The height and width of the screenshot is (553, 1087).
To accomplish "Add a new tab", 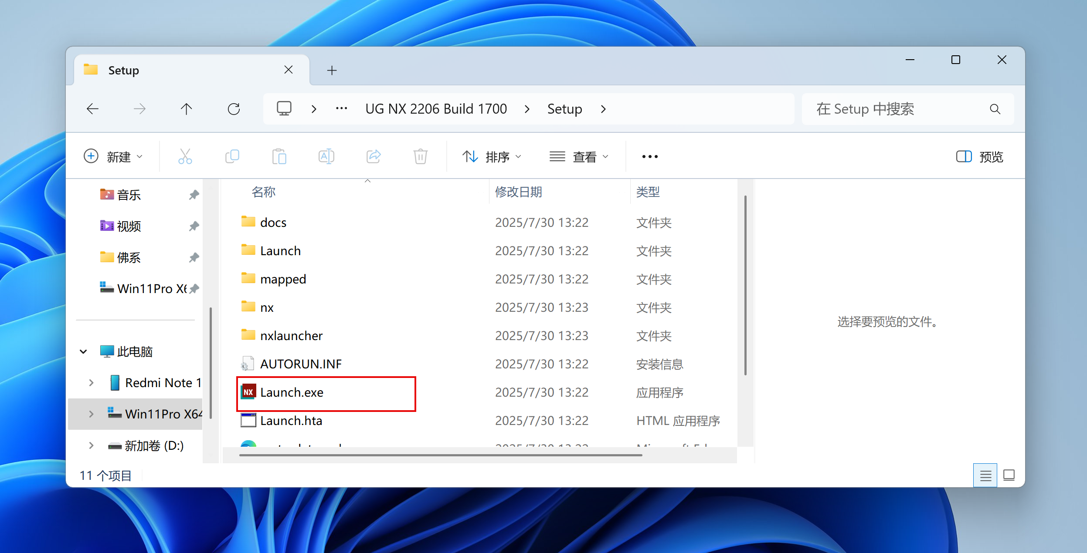I will (332, 70).
